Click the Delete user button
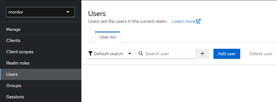 pos(261,54)
